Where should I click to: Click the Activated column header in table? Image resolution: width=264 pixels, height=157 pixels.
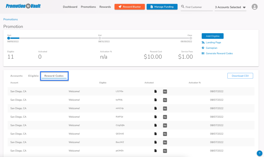point(149,82)
